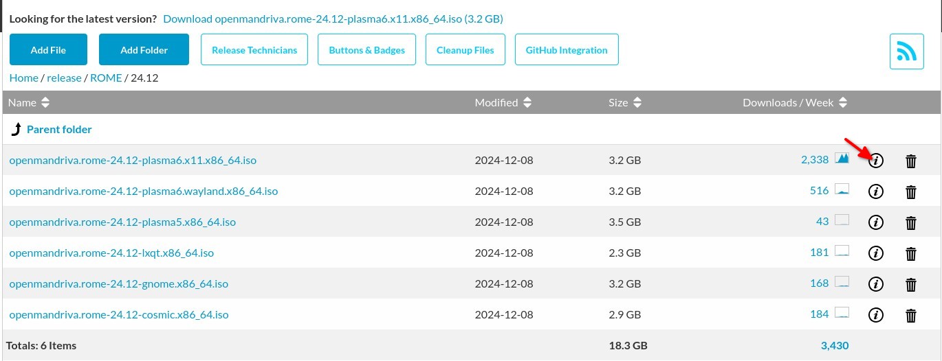Sort files by Modified date
942x361 pixels.
(503, 102)
